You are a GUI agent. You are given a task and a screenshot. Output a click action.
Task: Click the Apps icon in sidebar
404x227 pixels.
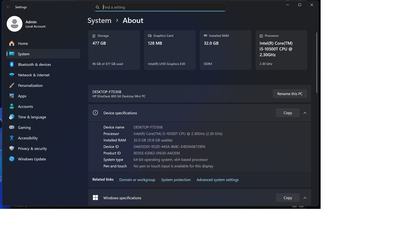[12, 96]
